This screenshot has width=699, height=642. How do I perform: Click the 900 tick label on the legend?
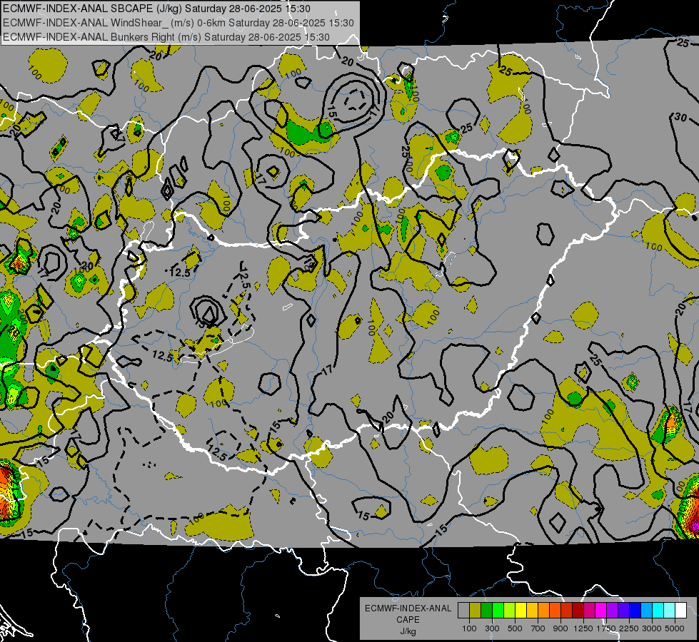pyautogui.click(x=560, y=628)
